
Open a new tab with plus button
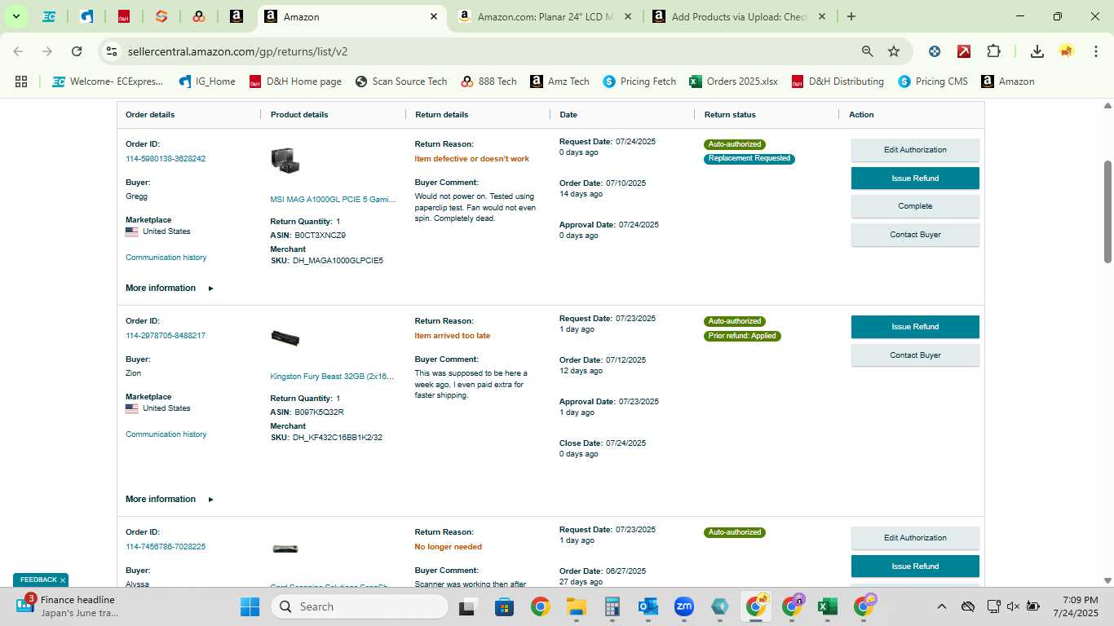pos(851,16)
